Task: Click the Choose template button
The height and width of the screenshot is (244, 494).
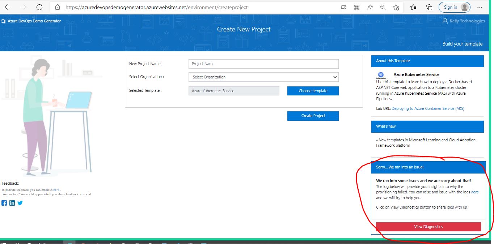Action: click(x=313, y=91)
